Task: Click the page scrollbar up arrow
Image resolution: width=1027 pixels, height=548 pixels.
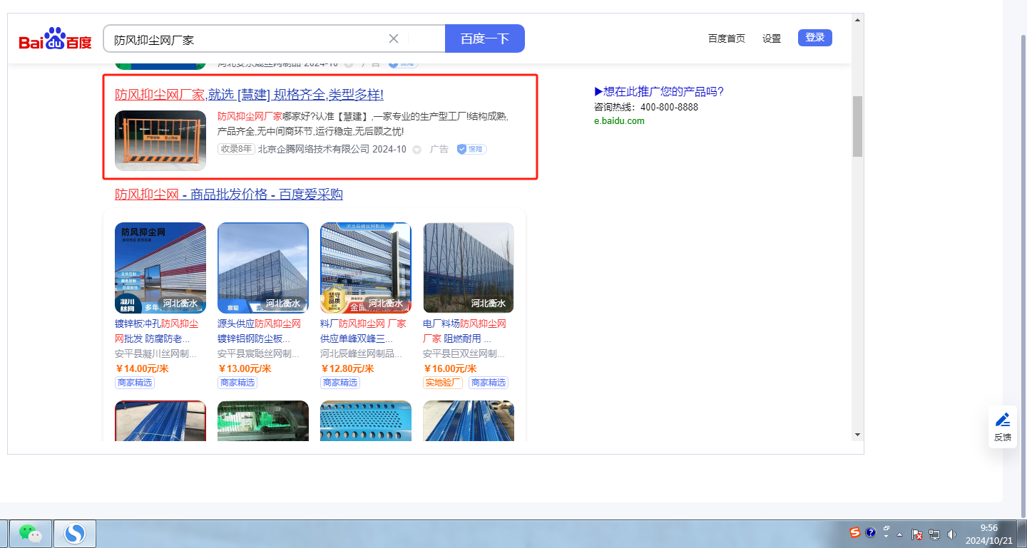Action: coord(857,19)
